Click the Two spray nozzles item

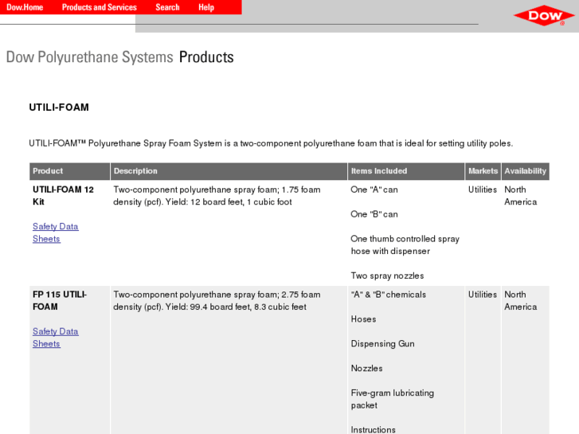pos(387,276)
